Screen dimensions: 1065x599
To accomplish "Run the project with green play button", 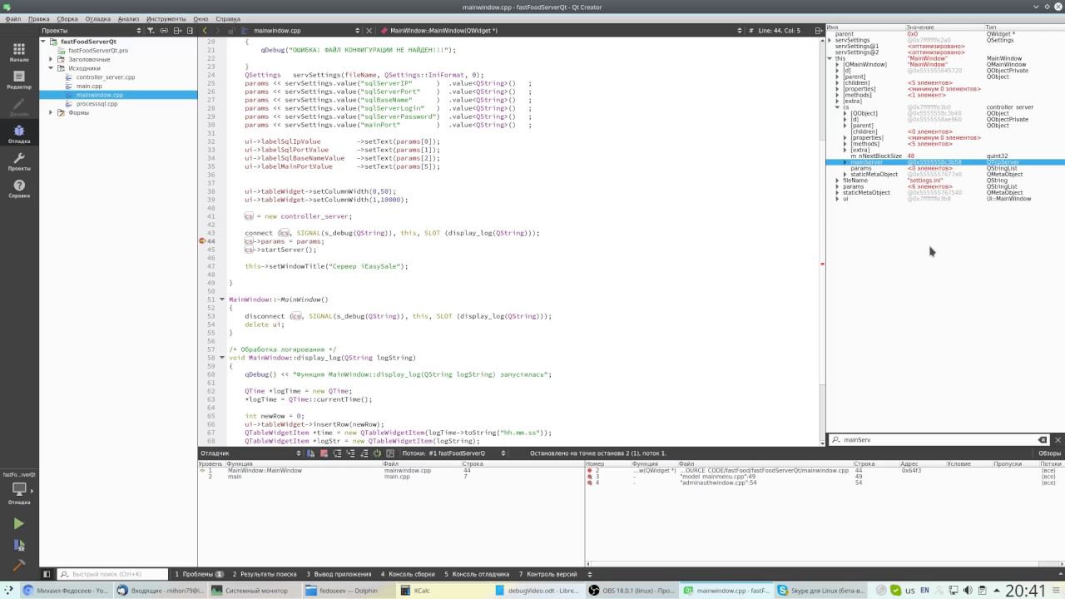I will (18, 524).
